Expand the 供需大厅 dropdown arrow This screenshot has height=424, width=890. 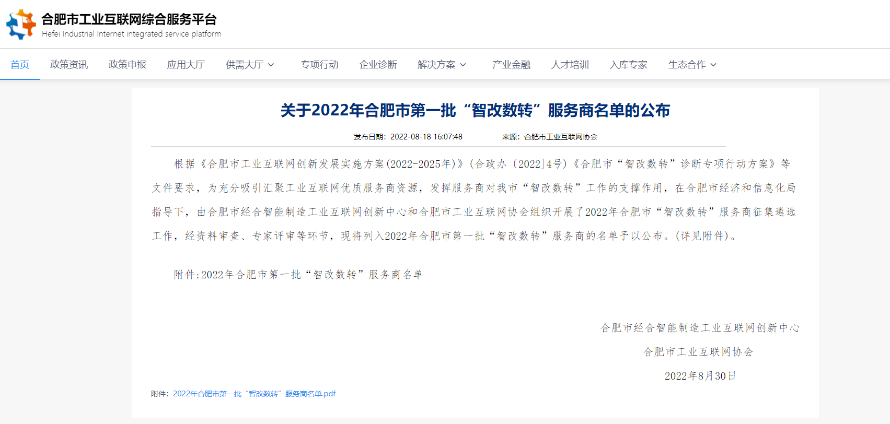pos(271,65)
